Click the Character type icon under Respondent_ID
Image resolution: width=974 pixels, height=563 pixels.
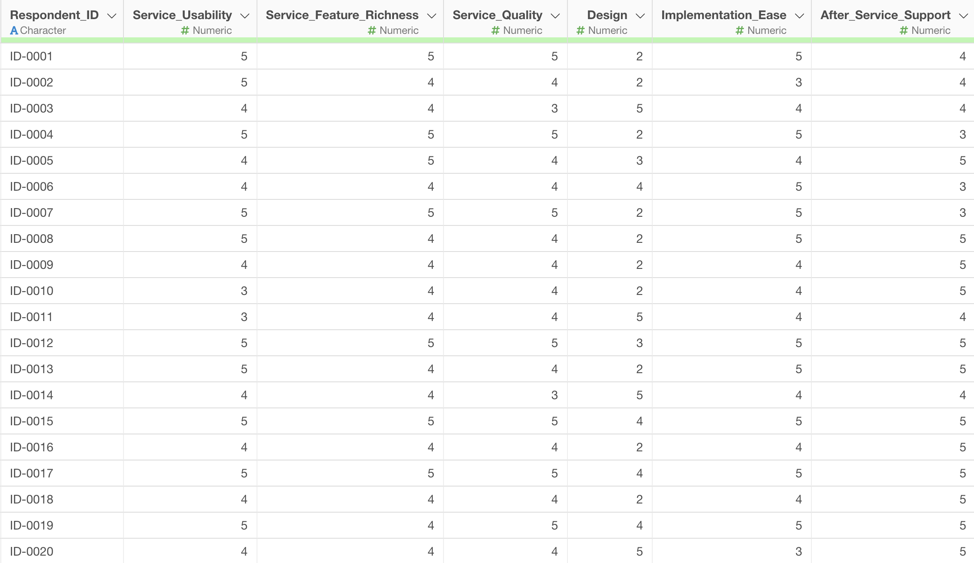(14, 30)
